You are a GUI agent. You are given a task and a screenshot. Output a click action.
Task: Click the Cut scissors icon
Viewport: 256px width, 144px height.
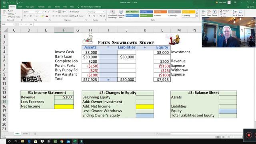coord(9,11)
